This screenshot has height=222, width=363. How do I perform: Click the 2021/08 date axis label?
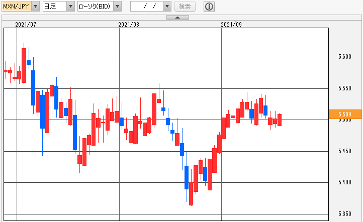click(x=129, y=25)
